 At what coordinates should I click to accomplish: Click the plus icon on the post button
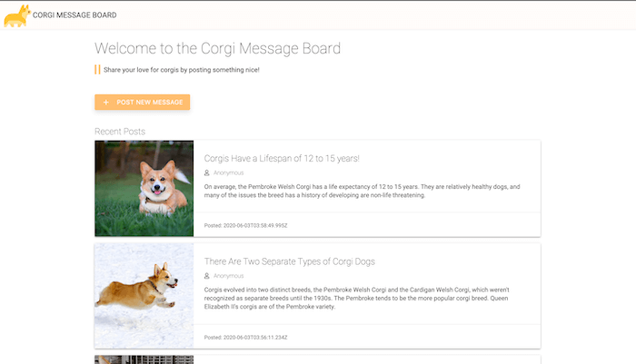coord(106,103)
